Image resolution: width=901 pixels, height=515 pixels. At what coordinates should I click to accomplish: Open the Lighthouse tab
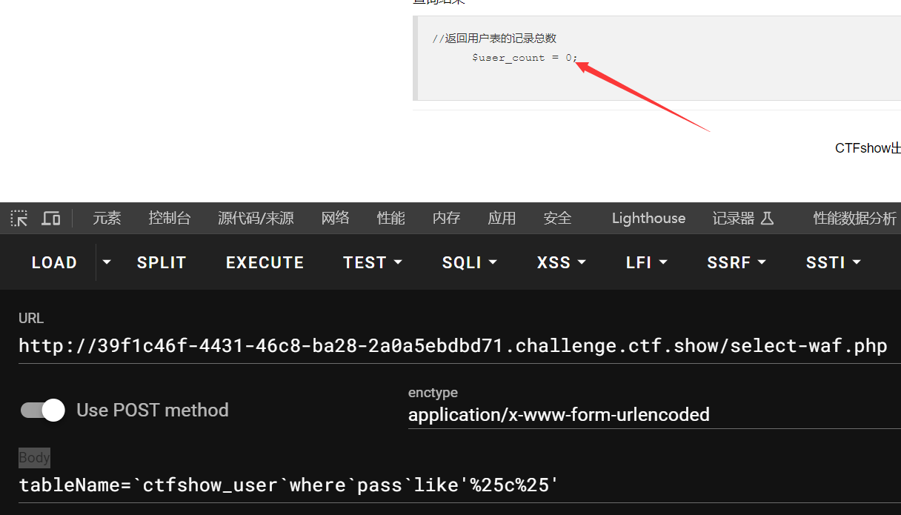point(648,218)
